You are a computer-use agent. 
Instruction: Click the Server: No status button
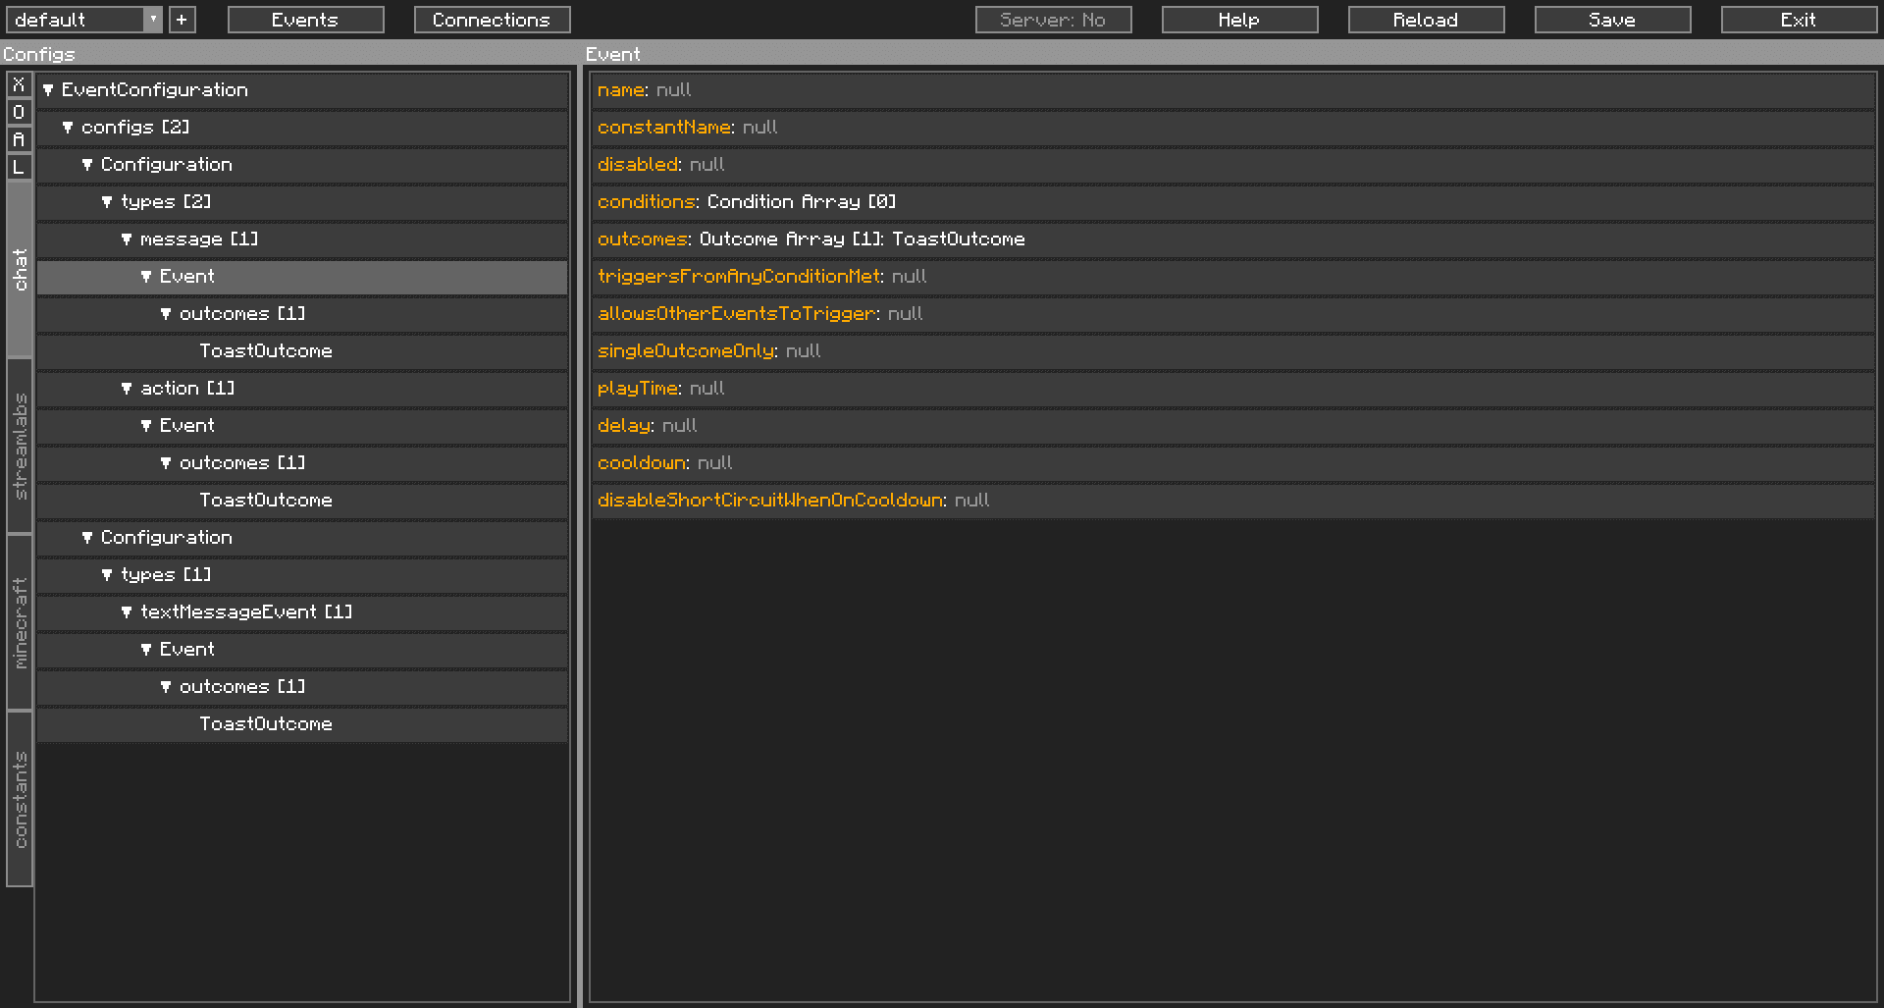(1054, 20)
